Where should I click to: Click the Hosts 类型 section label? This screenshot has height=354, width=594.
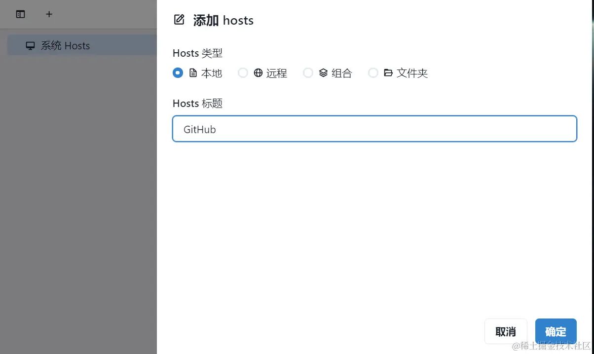197,53
